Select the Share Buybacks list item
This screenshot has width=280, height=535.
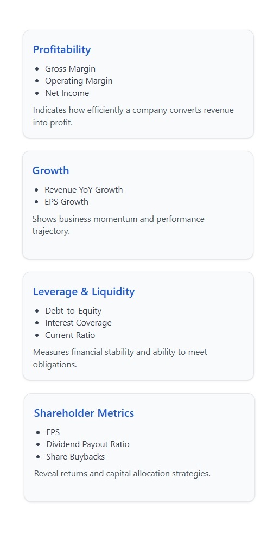(76, 456)
